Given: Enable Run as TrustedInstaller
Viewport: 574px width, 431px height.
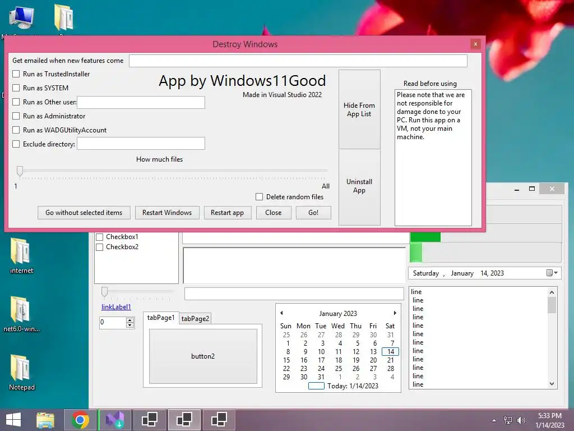Looking at the screenshot, I should pos(16,74).
